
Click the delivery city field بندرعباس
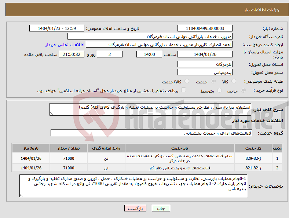[205, 72]
